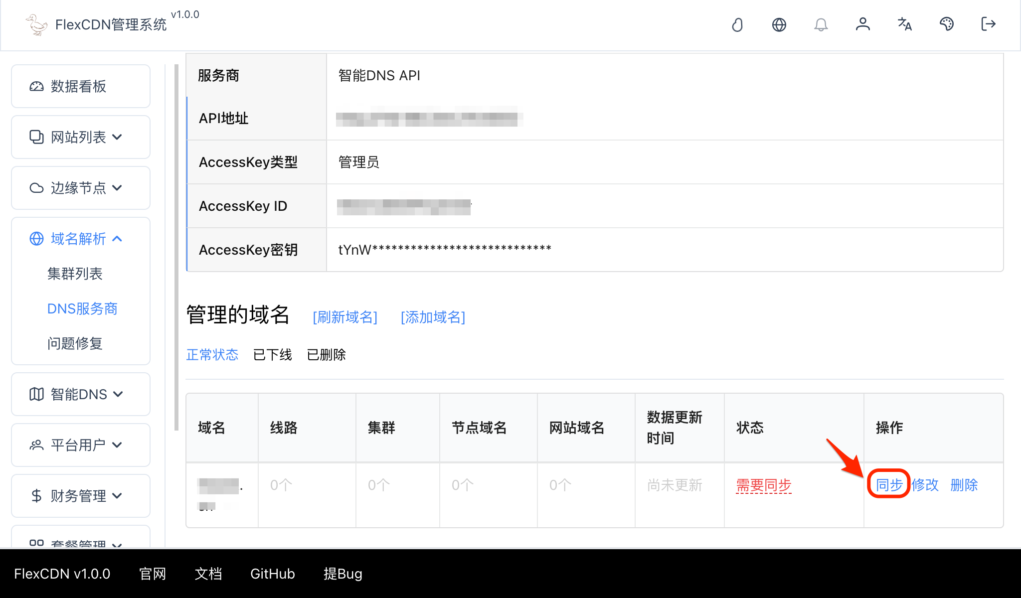The height and width of the screenshot is (598, 1021).
Task: Click 添加域名 to add a domain
Action: (433, 317)
